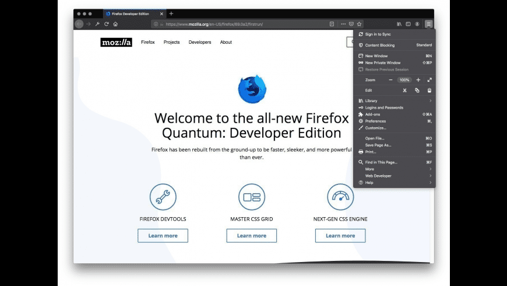Open a new tab with plus button

[171, 13]
